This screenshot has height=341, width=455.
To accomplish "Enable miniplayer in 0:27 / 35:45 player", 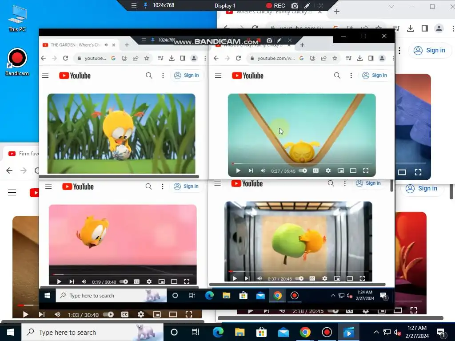I will [x=341, y=171].
